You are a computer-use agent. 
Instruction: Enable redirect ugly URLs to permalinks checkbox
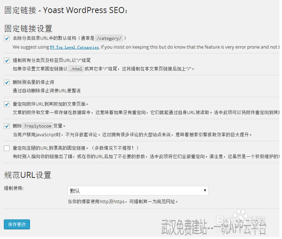click(7, 148)
